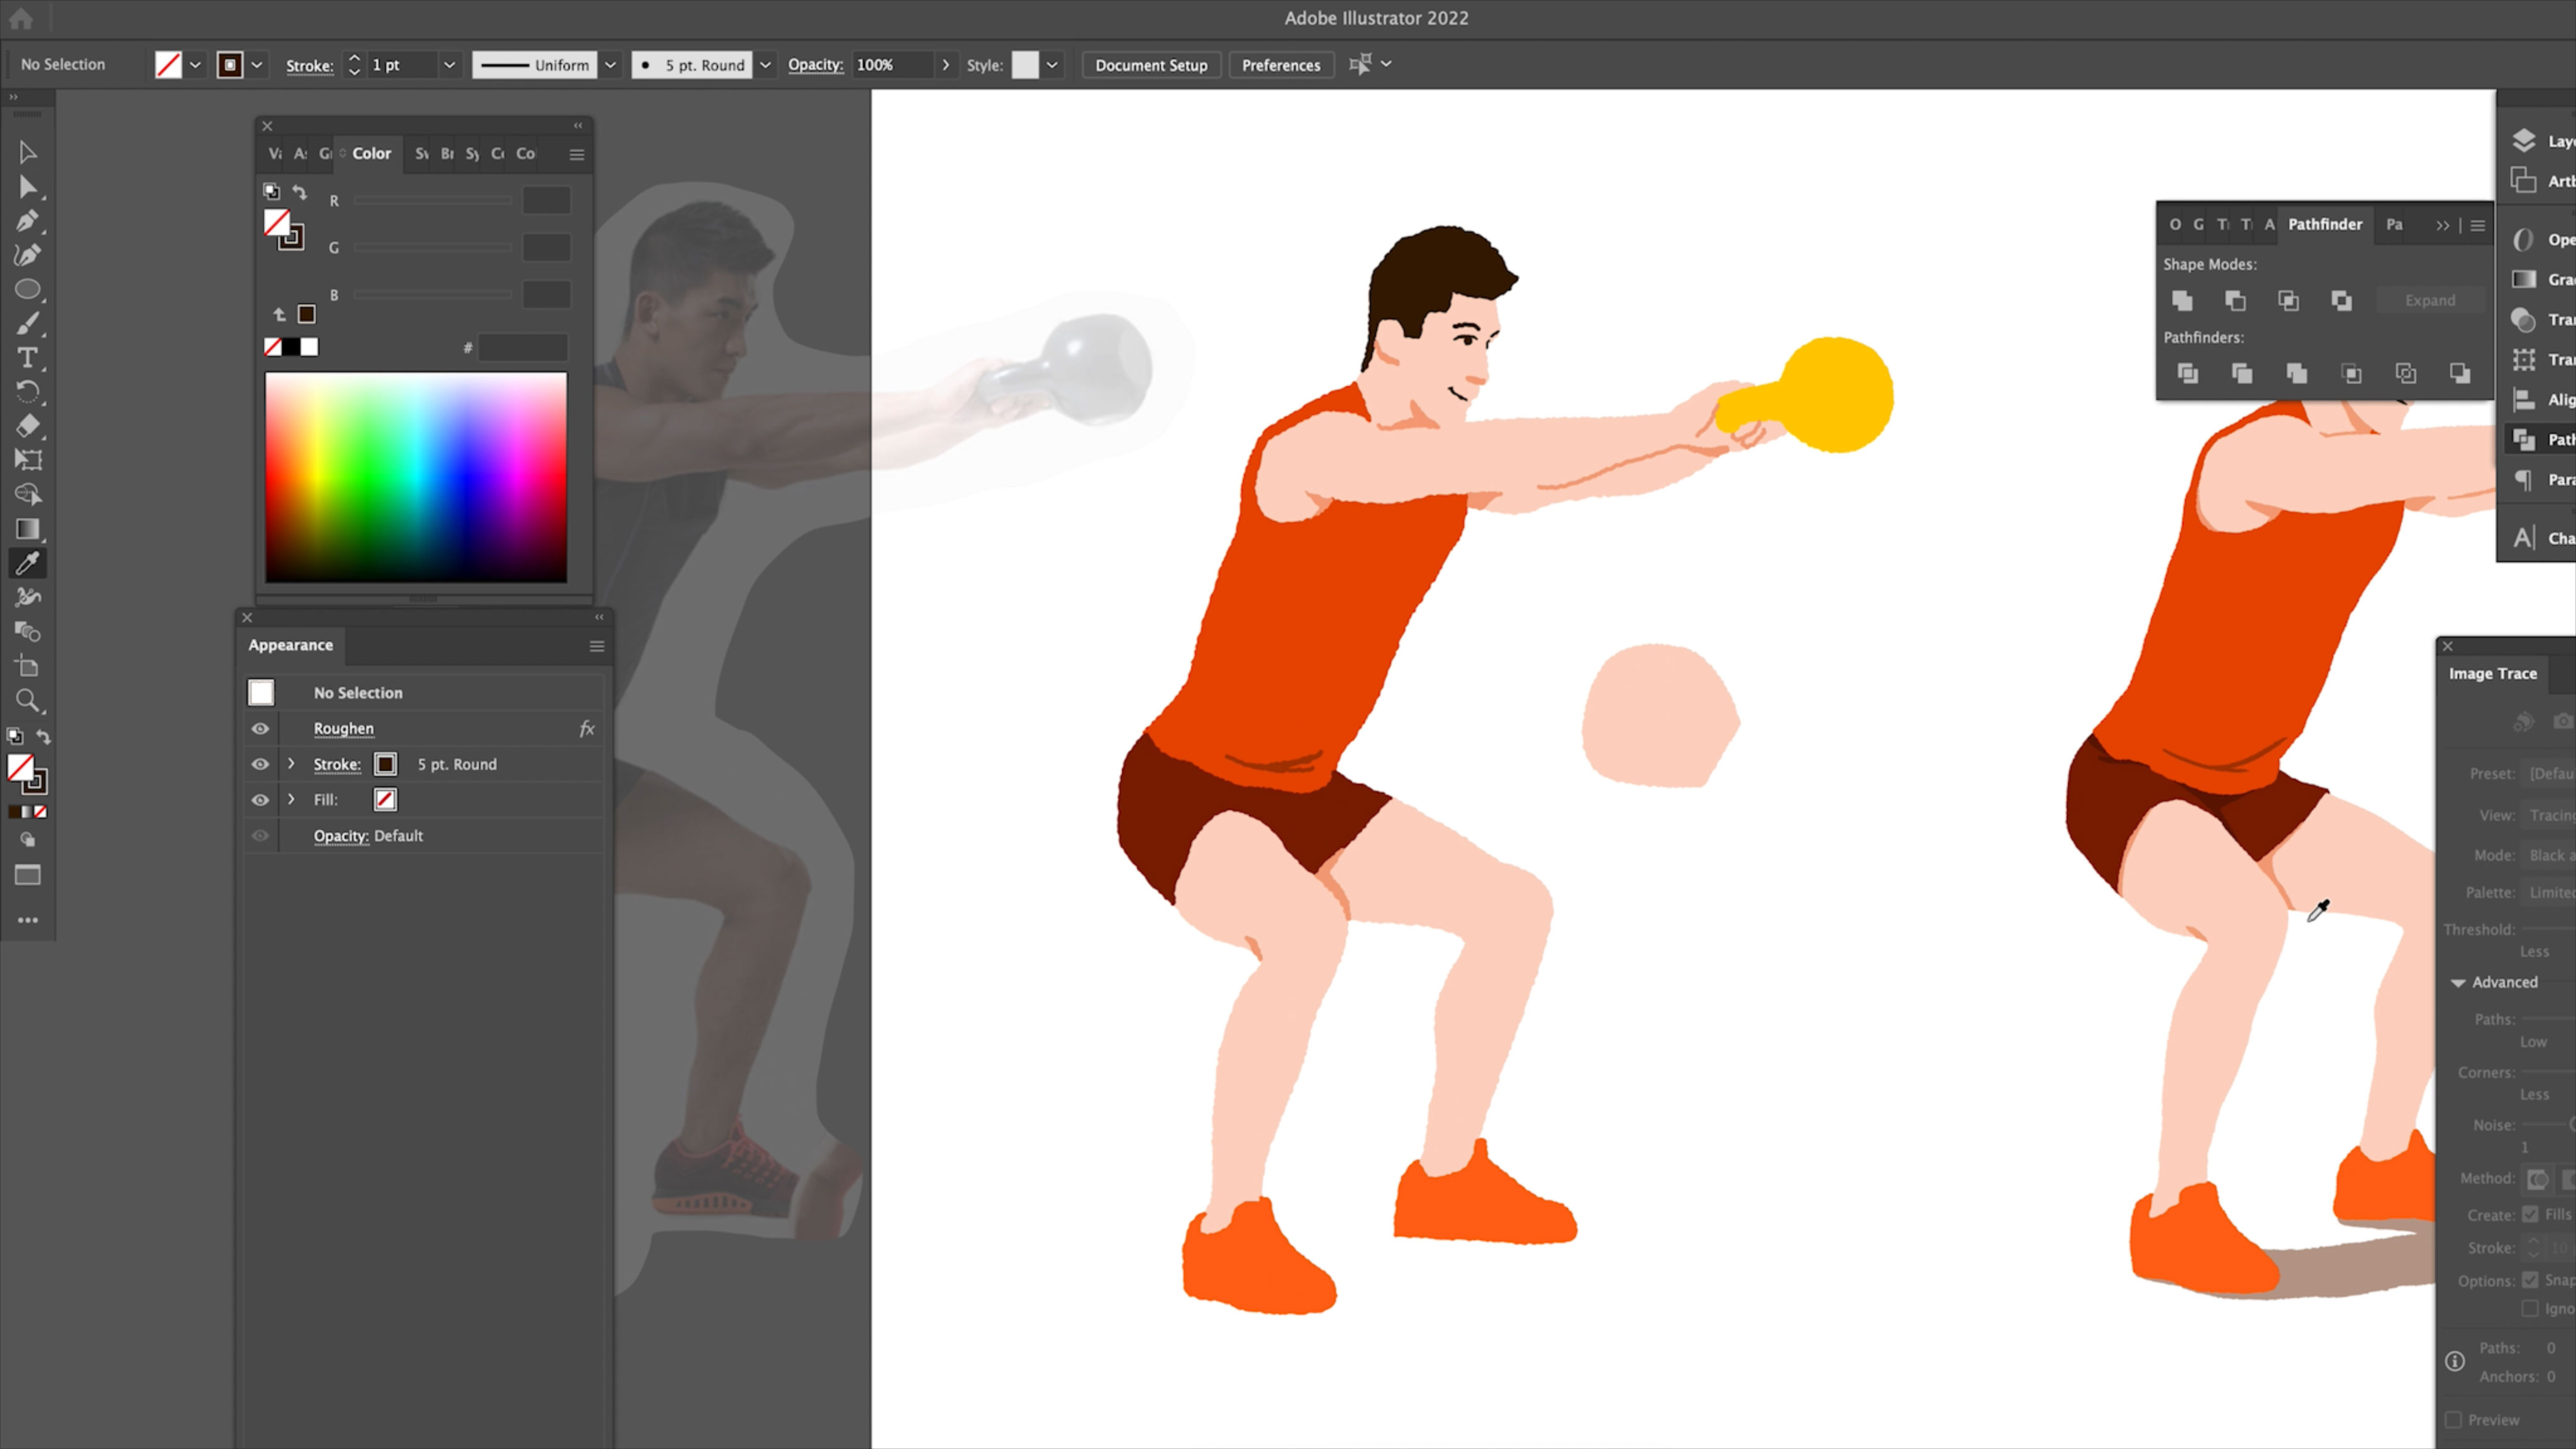Viewport: 2576px width, 1449px height.
Task: Toggle the Preview checkbox in Image Trace
Action: click(2453, 1420)
